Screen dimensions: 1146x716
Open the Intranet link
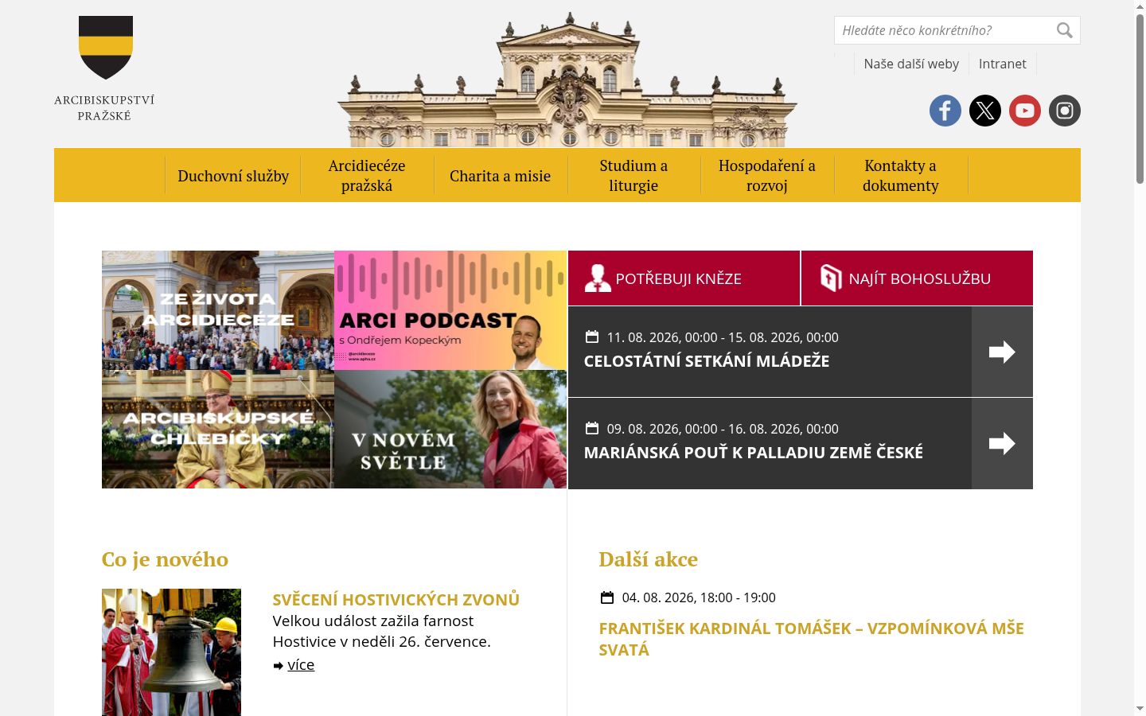pyautogui.click(x=1002, y=64)
